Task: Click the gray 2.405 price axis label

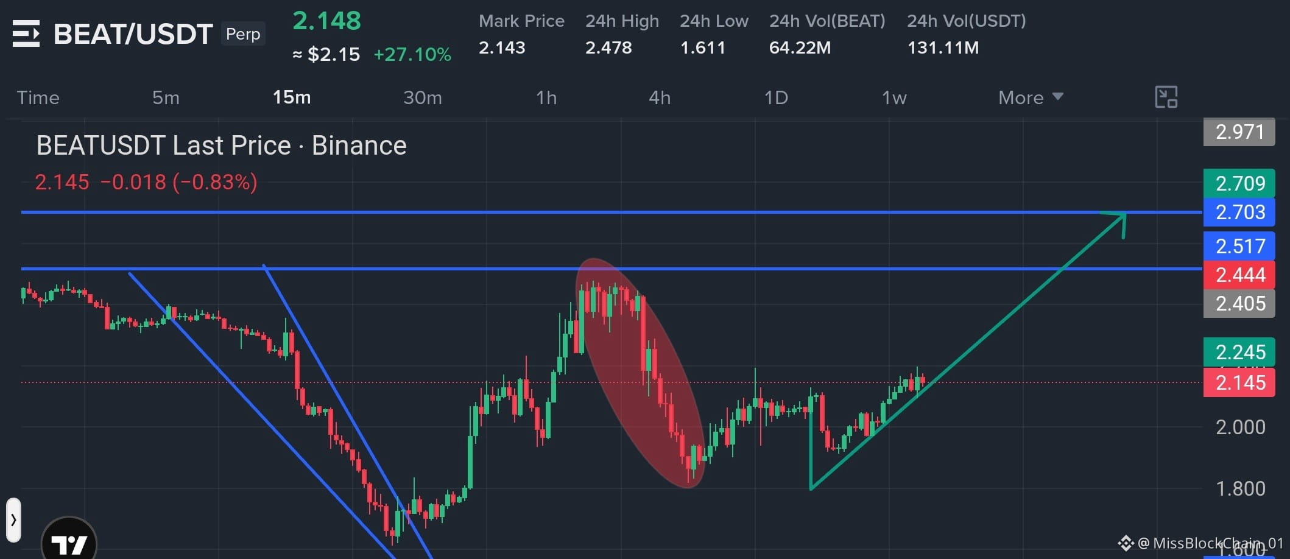Action: point(1239,303)
